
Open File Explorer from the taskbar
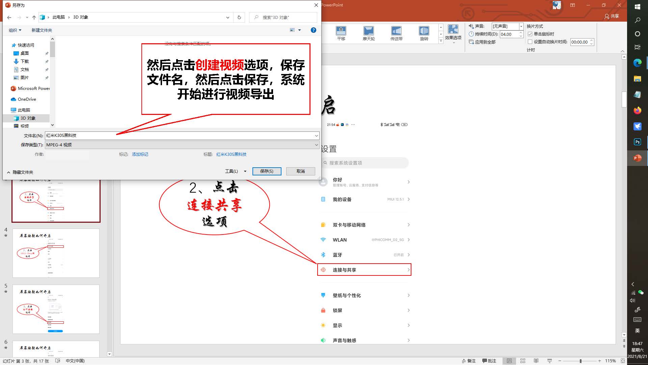(x=637, y=79)
